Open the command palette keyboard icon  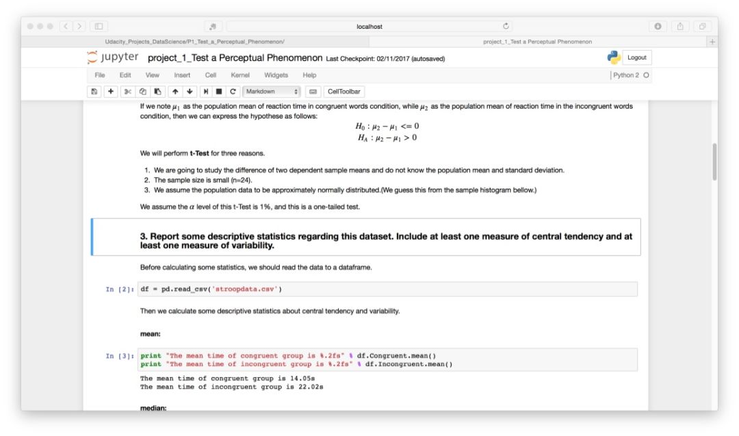click(313, 92)
